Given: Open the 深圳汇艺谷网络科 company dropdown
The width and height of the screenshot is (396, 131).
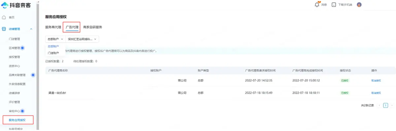Looking at the screenshot, I should 82,39.
